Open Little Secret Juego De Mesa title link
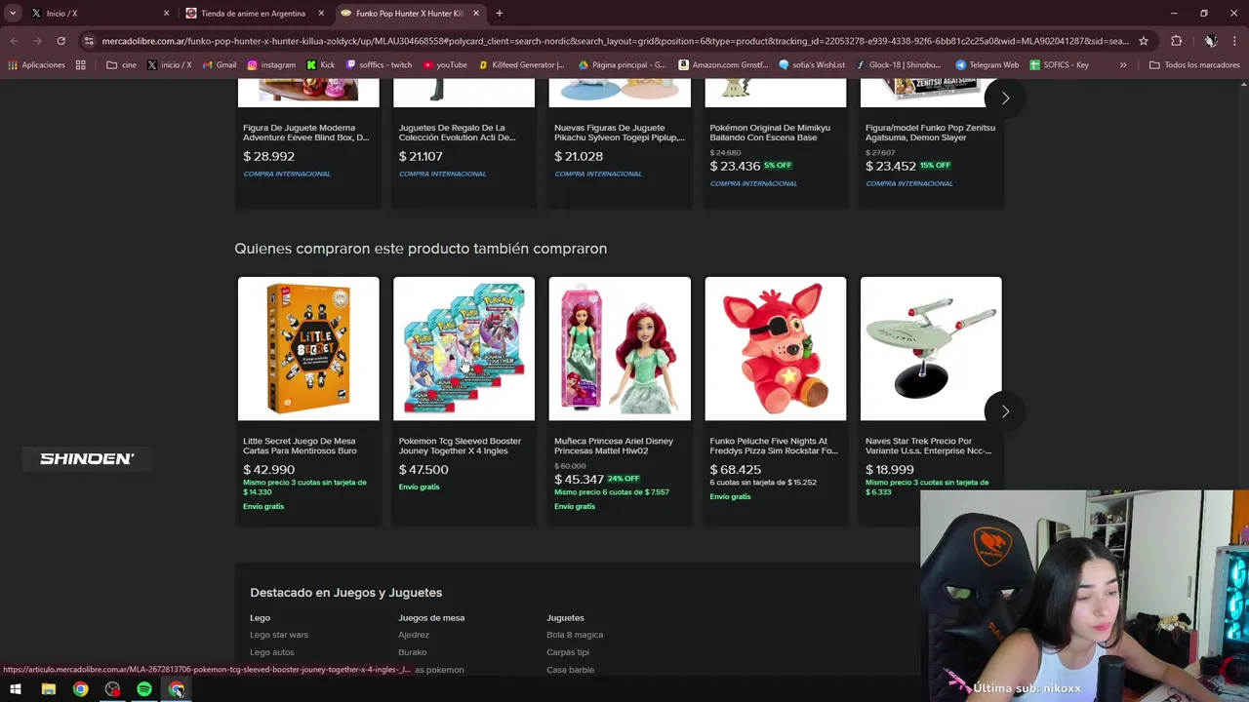This screenshot has height=702, width=1249. 300,446
